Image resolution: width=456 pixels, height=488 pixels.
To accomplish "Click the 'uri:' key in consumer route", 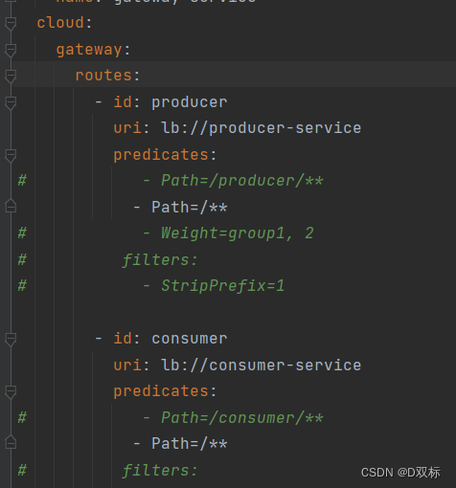I will tap(131, 365).
